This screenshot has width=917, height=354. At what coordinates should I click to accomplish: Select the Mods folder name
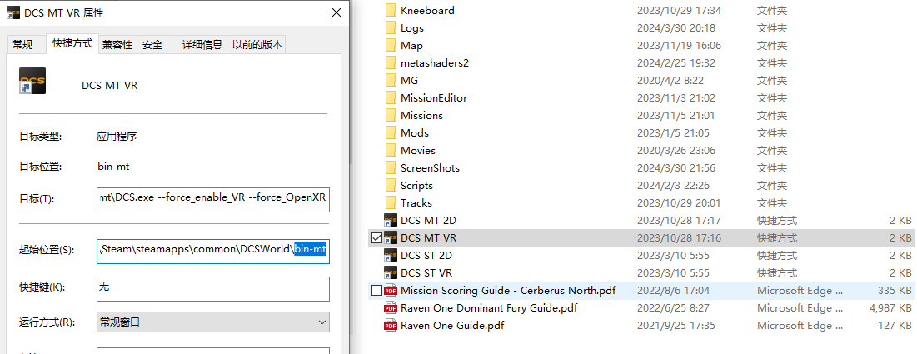[x=415, y=132]
